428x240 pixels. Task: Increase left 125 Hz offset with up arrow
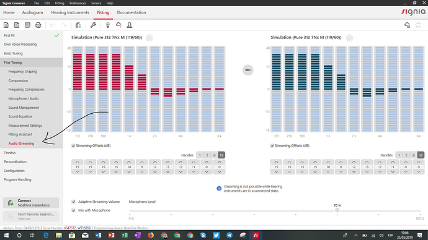click(78, 162)
